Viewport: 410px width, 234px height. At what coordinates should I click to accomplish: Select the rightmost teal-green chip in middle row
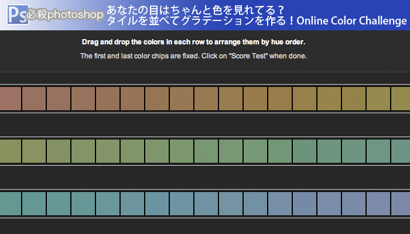click(401, 151)
